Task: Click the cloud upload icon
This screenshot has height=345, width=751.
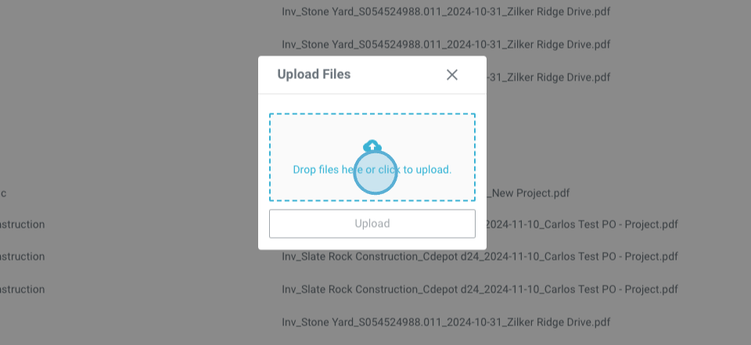Action: point(372,146)
